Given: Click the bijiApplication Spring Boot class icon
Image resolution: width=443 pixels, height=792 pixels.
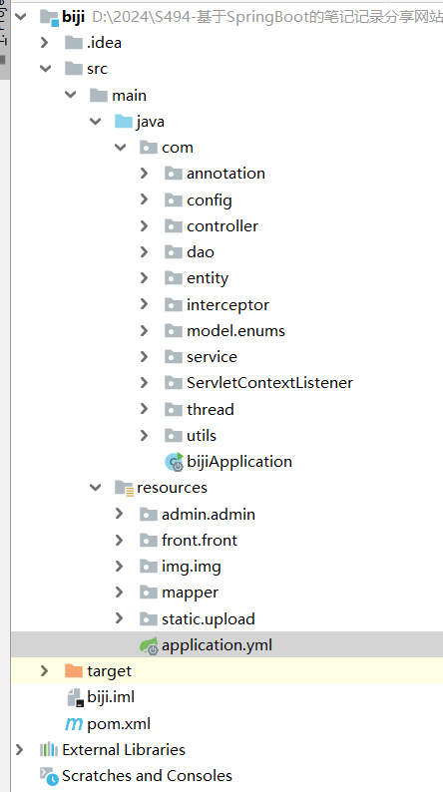Looking at the screenshot, I should pyautogui.click(x=175, y=462).
